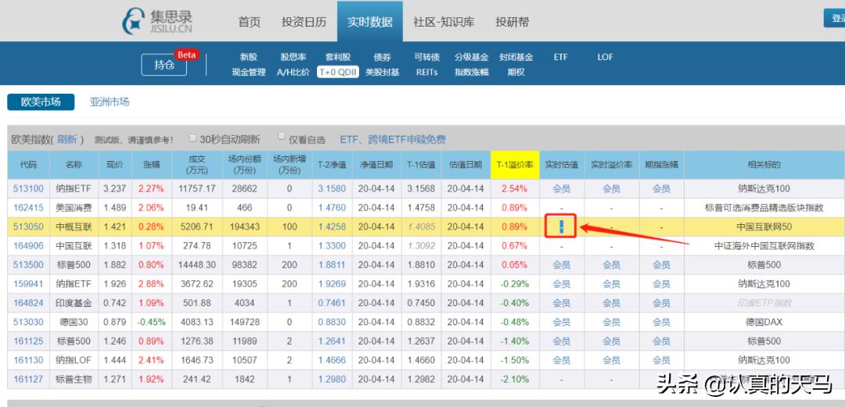Sort by 成交(万元) column header
The width and height of the screenshot is (845, 407).
coord(196,165)
